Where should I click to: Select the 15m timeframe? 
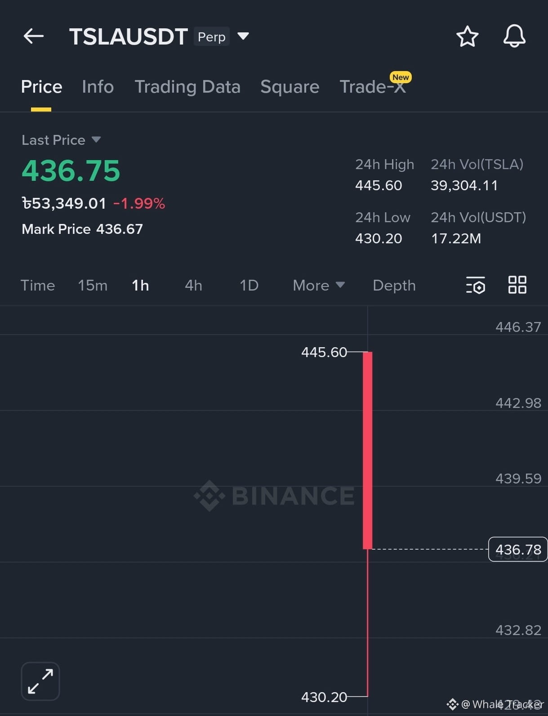[x=93, y=286]
